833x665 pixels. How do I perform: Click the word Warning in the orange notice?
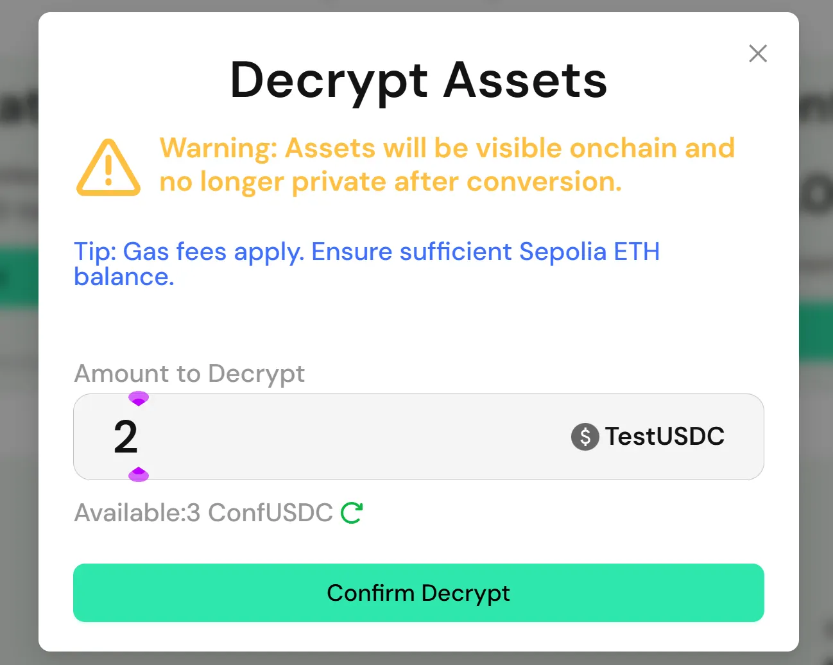pyautogui.click(x=218, y=148)
